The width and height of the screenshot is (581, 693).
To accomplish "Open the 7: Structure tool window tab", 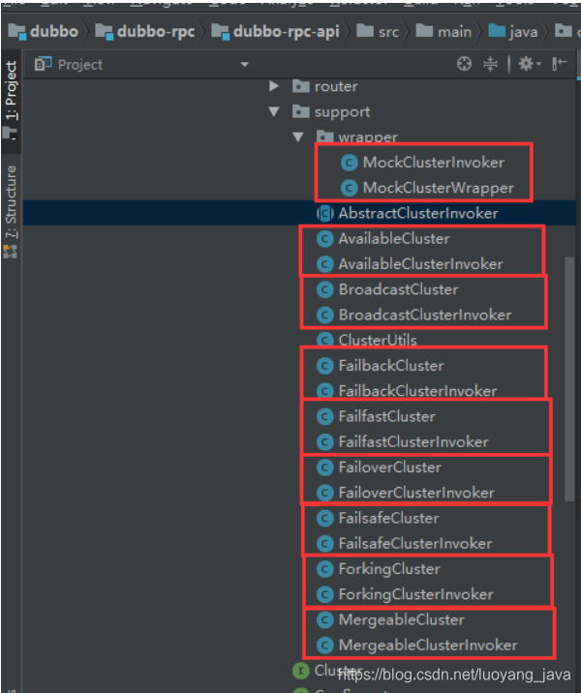I will point(11,211).
